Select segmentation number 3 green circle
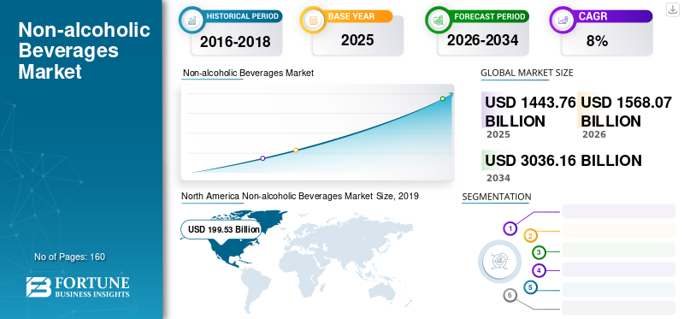Viewport: 684px width, 319px height. 540,251
